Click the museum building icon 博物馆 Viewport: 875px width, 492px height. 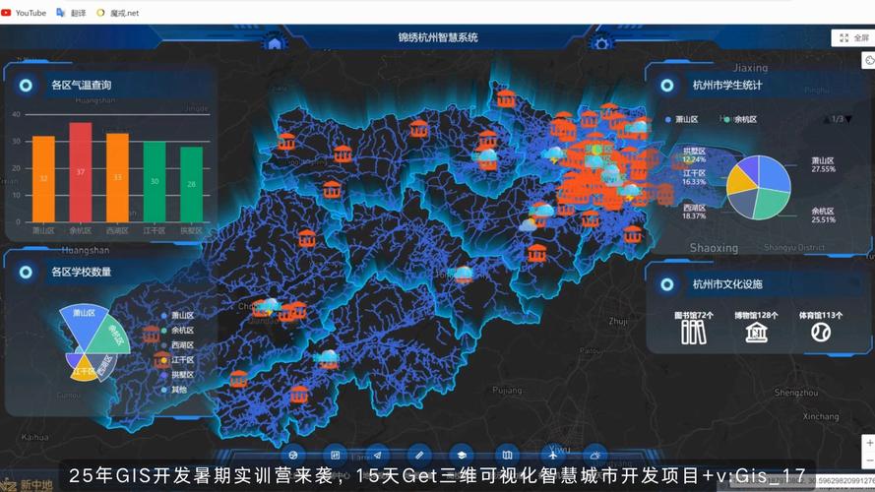(756, 332)
